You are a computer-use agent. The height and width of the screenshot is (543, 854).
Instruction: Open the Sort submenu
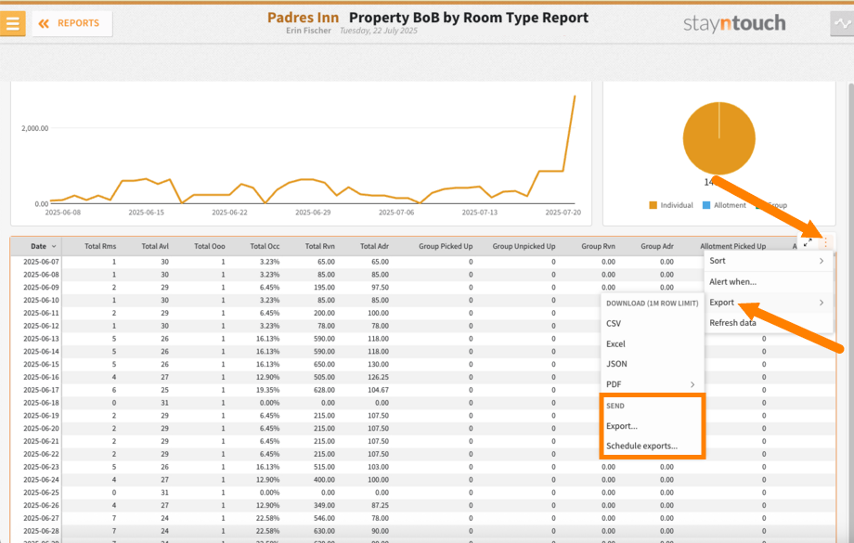768,261
